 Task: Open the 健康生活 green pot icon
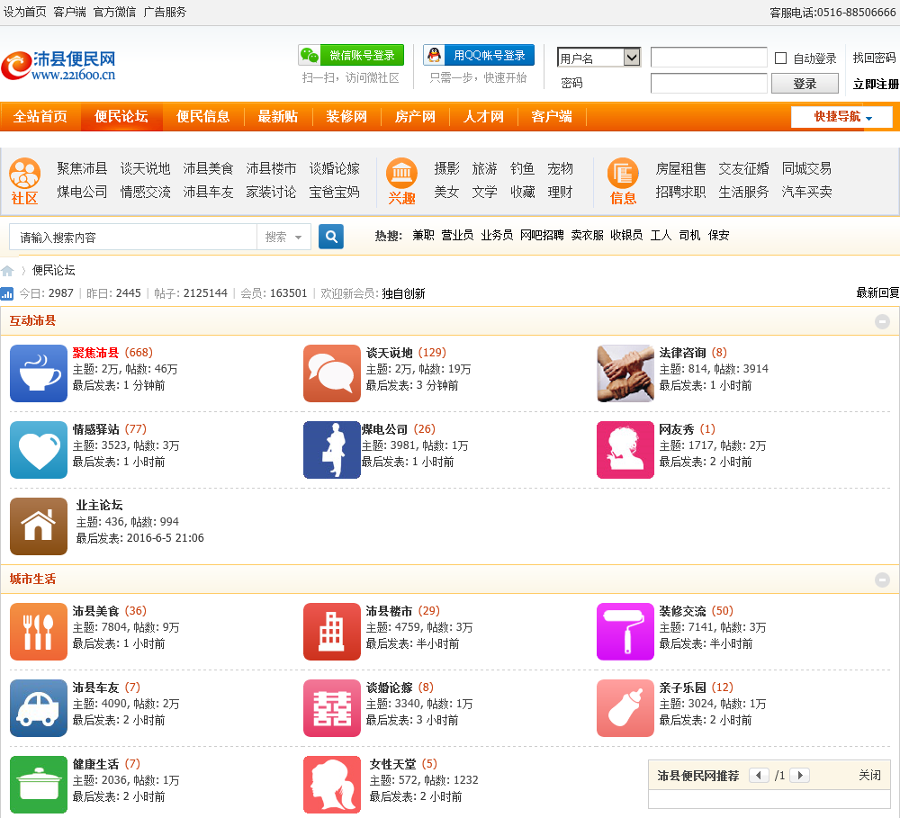[x=39, y=785]
